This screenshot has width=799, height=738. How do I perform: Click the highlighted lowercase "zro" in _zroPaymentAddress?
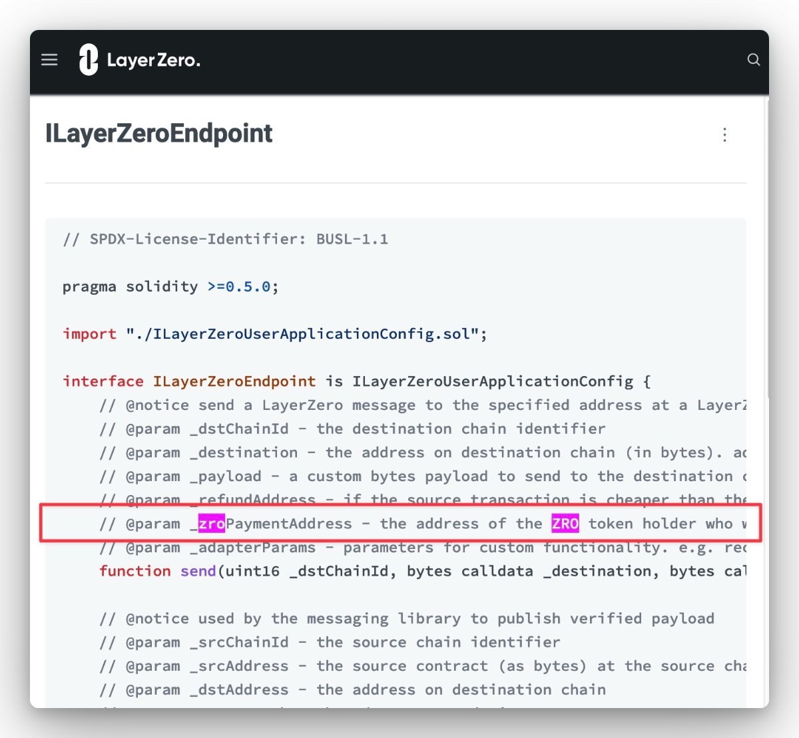pyautogui.click(x=211, y=524)
